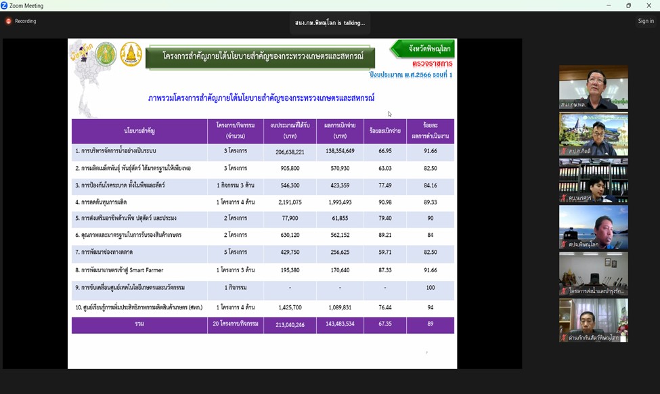
Task: Click Sign in at top right
Action: point(646,21)
